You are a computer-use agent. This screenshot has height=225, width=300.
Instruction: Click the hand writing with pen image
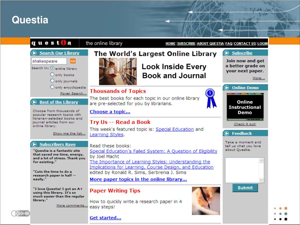[x=206, y=201]
